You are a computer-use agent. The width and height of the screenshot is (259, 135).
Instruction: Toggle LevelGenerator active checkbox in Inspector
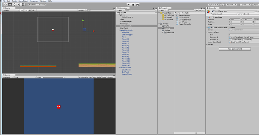coord(213,11)
